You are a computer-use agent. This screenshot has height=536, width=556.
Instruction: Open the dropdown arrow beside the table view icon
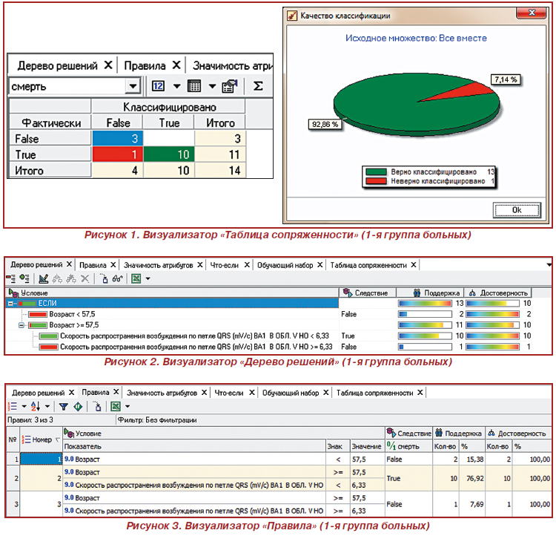(212, 86)
